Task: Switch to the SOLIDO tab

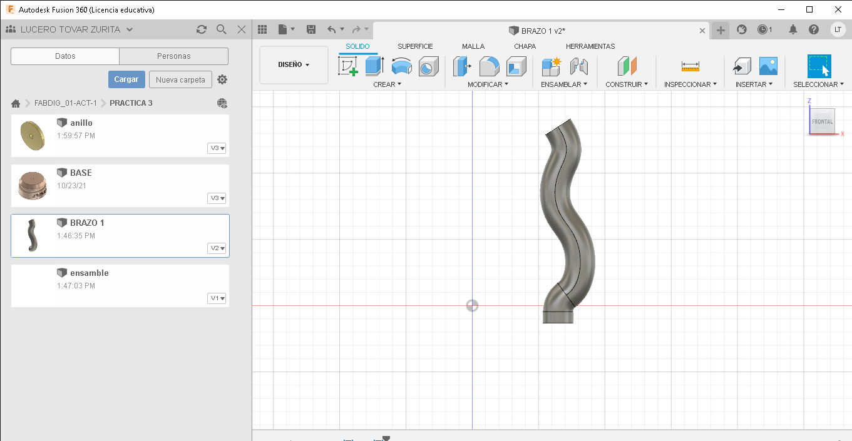Action: click(357, 46)
